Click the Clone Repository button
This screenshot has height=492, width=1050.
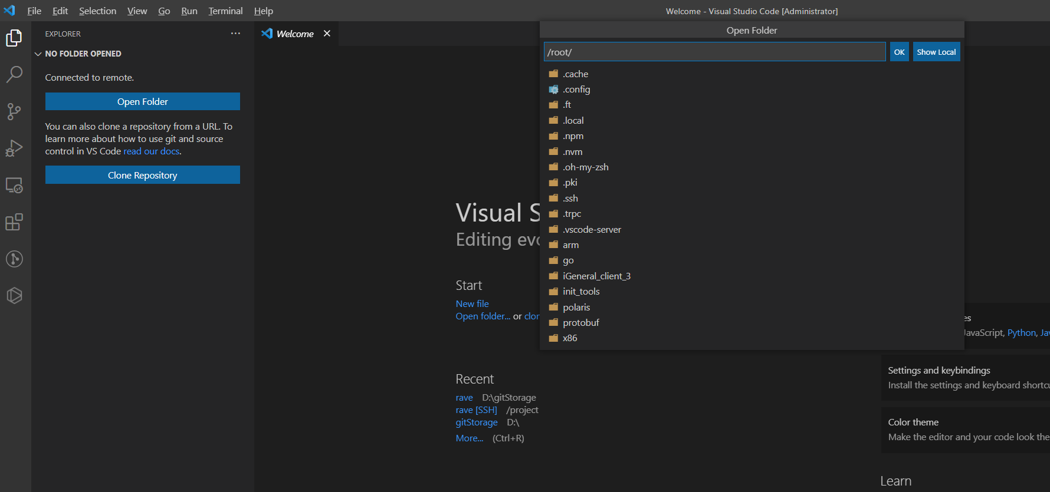[x=143, y=175]
